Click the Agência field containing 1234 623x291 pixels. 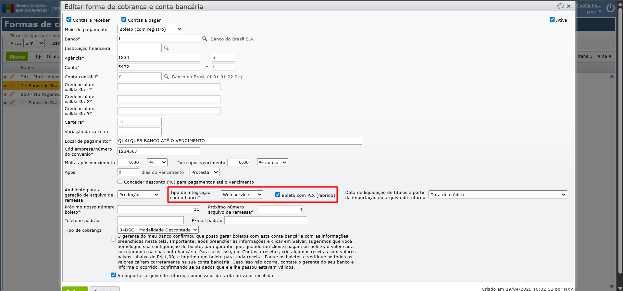pos(159,58)
